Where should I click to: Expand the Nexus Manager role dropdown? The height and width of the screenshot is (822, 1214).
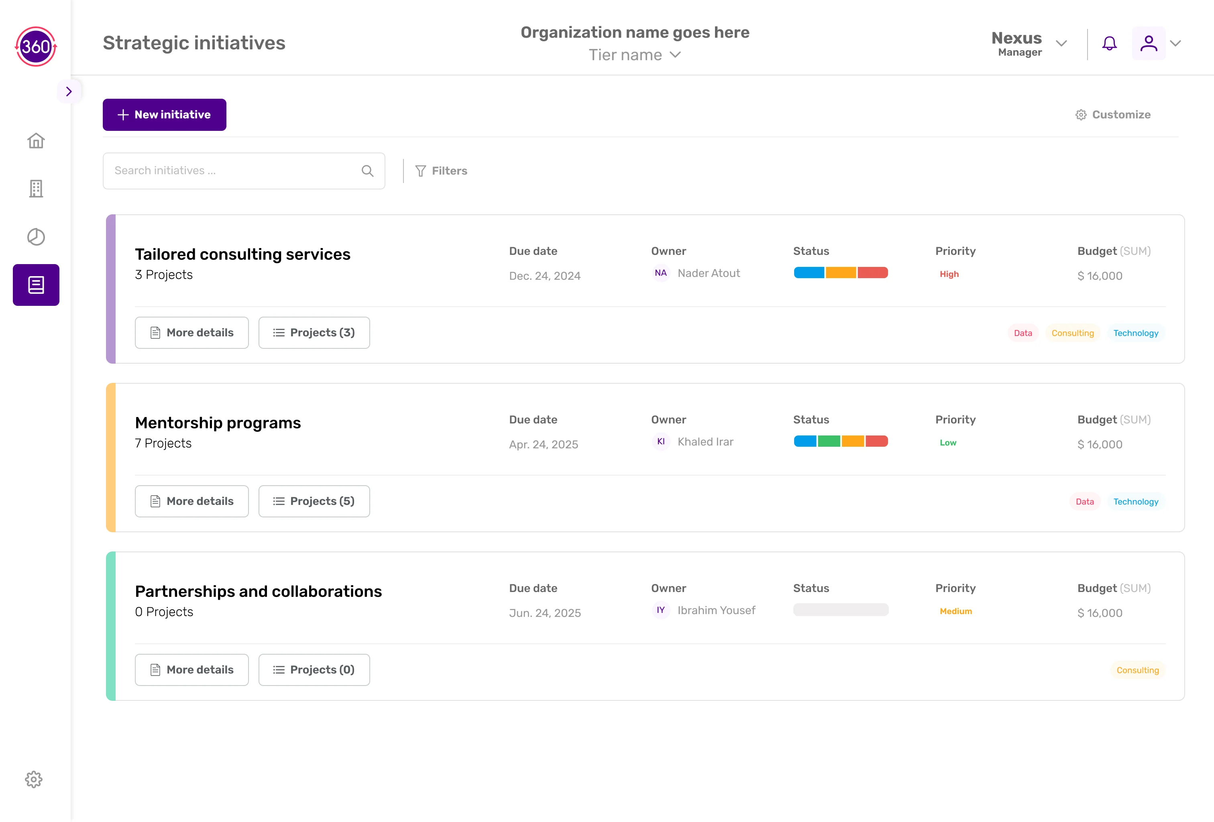(x=1061, y=43)
